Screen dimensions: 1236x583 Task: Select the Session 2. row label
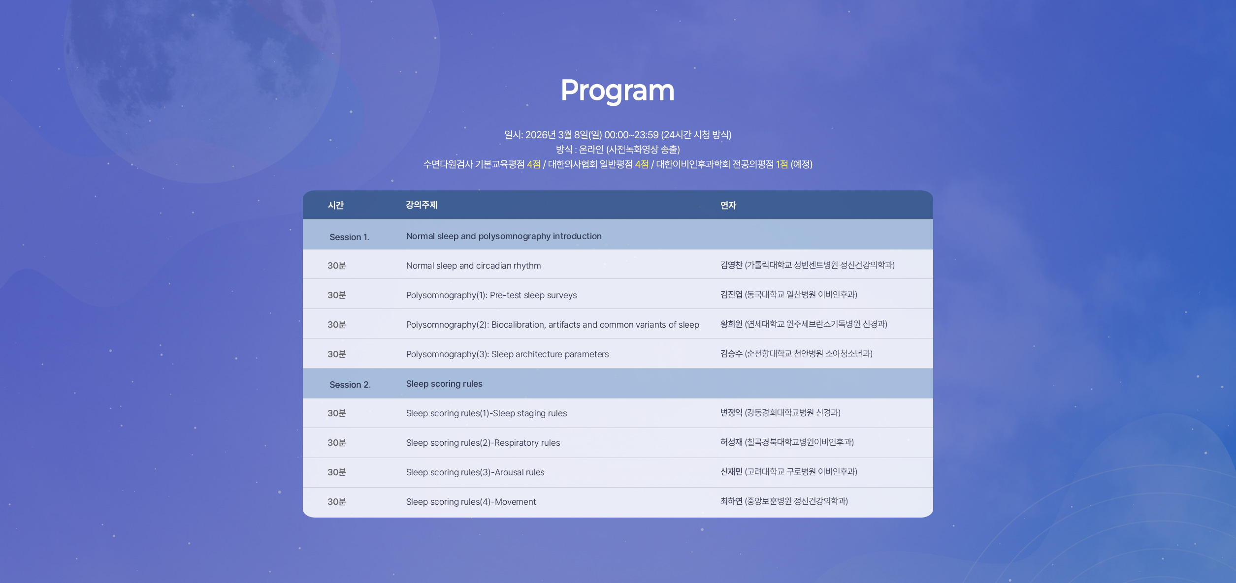tap(350, 384)
